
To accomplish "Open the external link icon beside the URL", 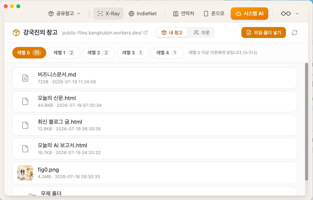I will 145,32.
